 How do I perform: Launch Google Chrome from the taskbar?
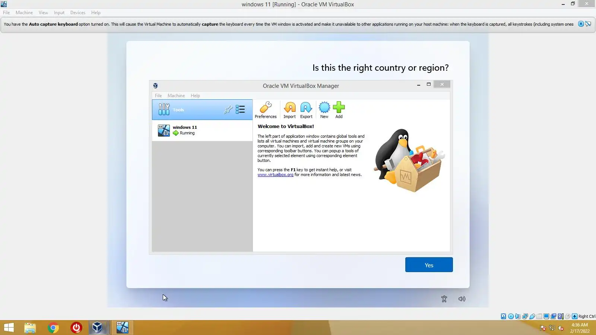pyautogui.click(x=53, y=328)
